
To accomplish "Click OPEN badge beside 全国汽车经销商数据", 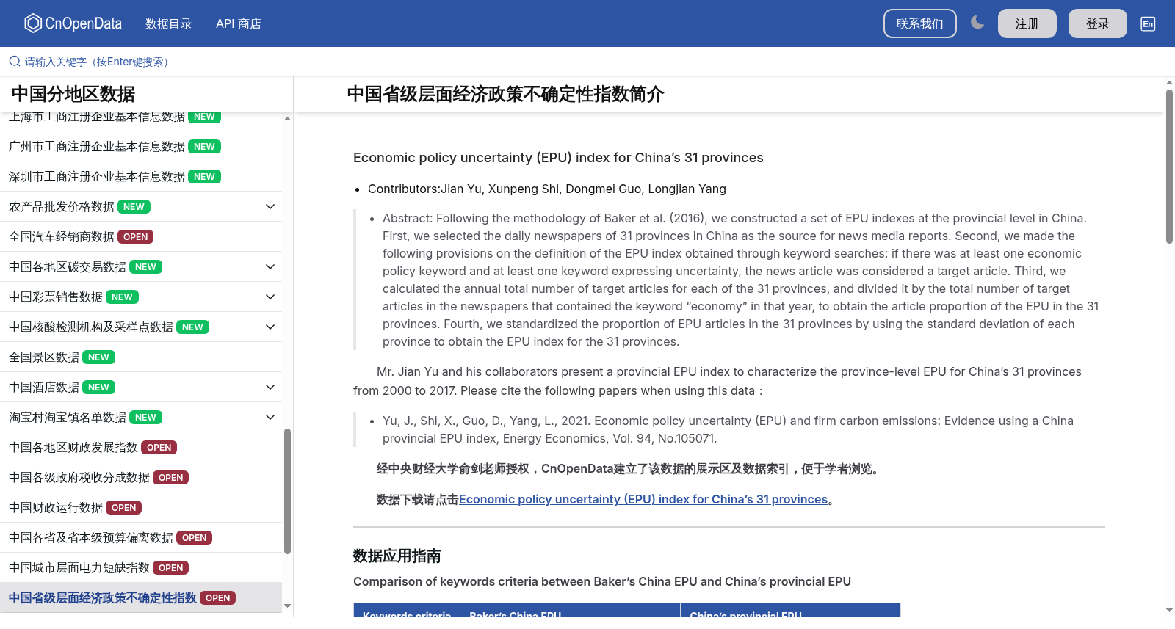I will tap(135, 237).
